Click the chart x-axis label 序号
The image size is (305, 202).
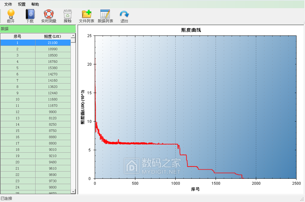(x=195, y=189)
